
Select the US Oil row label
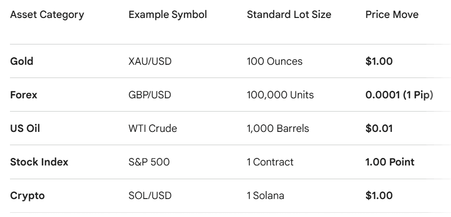(x=25, y=129)
